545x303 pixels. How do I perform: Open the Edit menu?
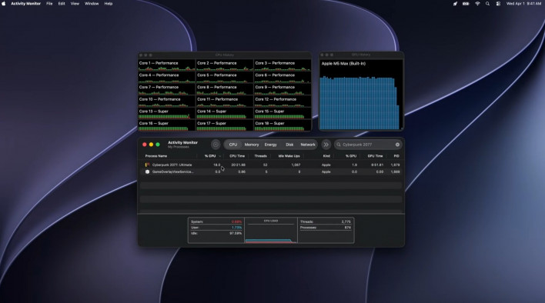pyautogui.click(x=62, y=4)
